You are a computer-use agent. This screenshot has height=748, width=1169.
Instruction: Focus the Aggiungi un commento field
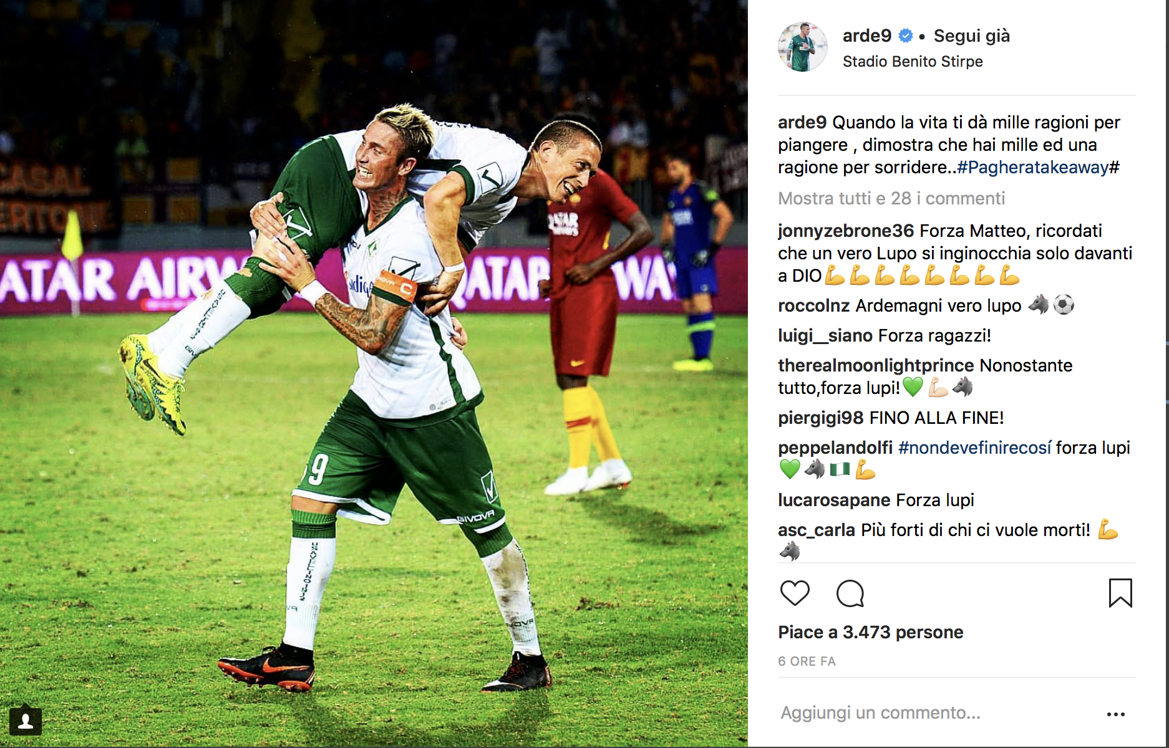936,712
